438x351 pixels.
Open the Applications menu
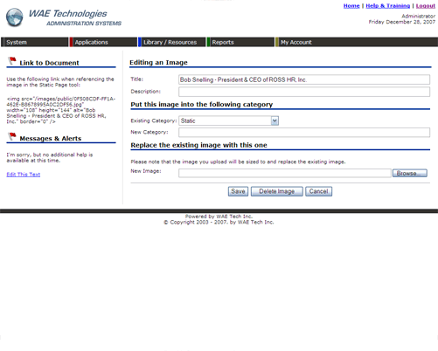[103, 42]
